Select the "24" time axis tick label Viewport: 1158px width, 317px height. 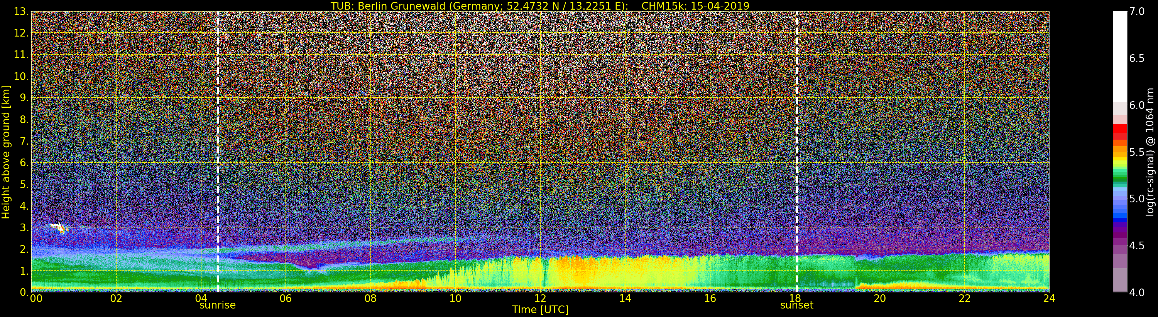tap(1049, 298)
